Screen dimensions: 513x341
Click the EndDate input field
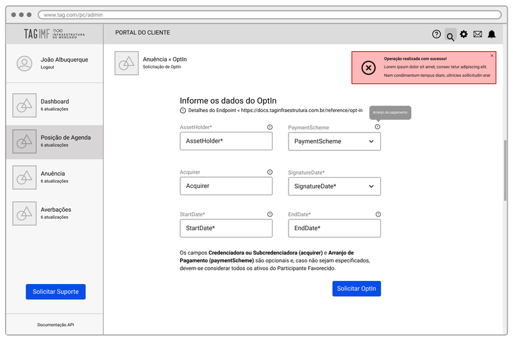click(x=334, y=228)
